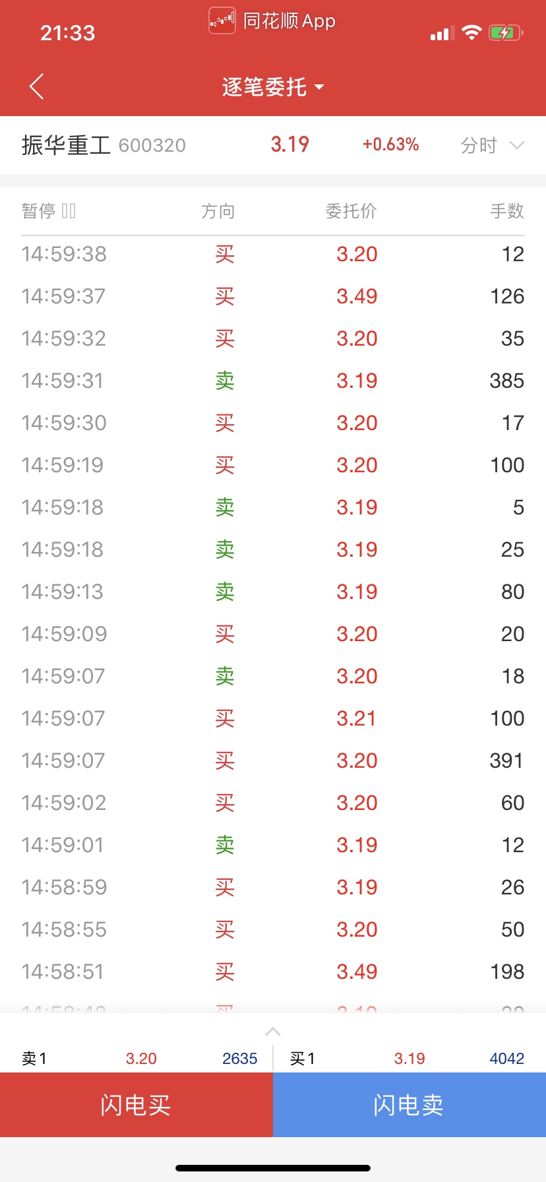
Task: Select the 手数 column header
Action: coord(507,211)
